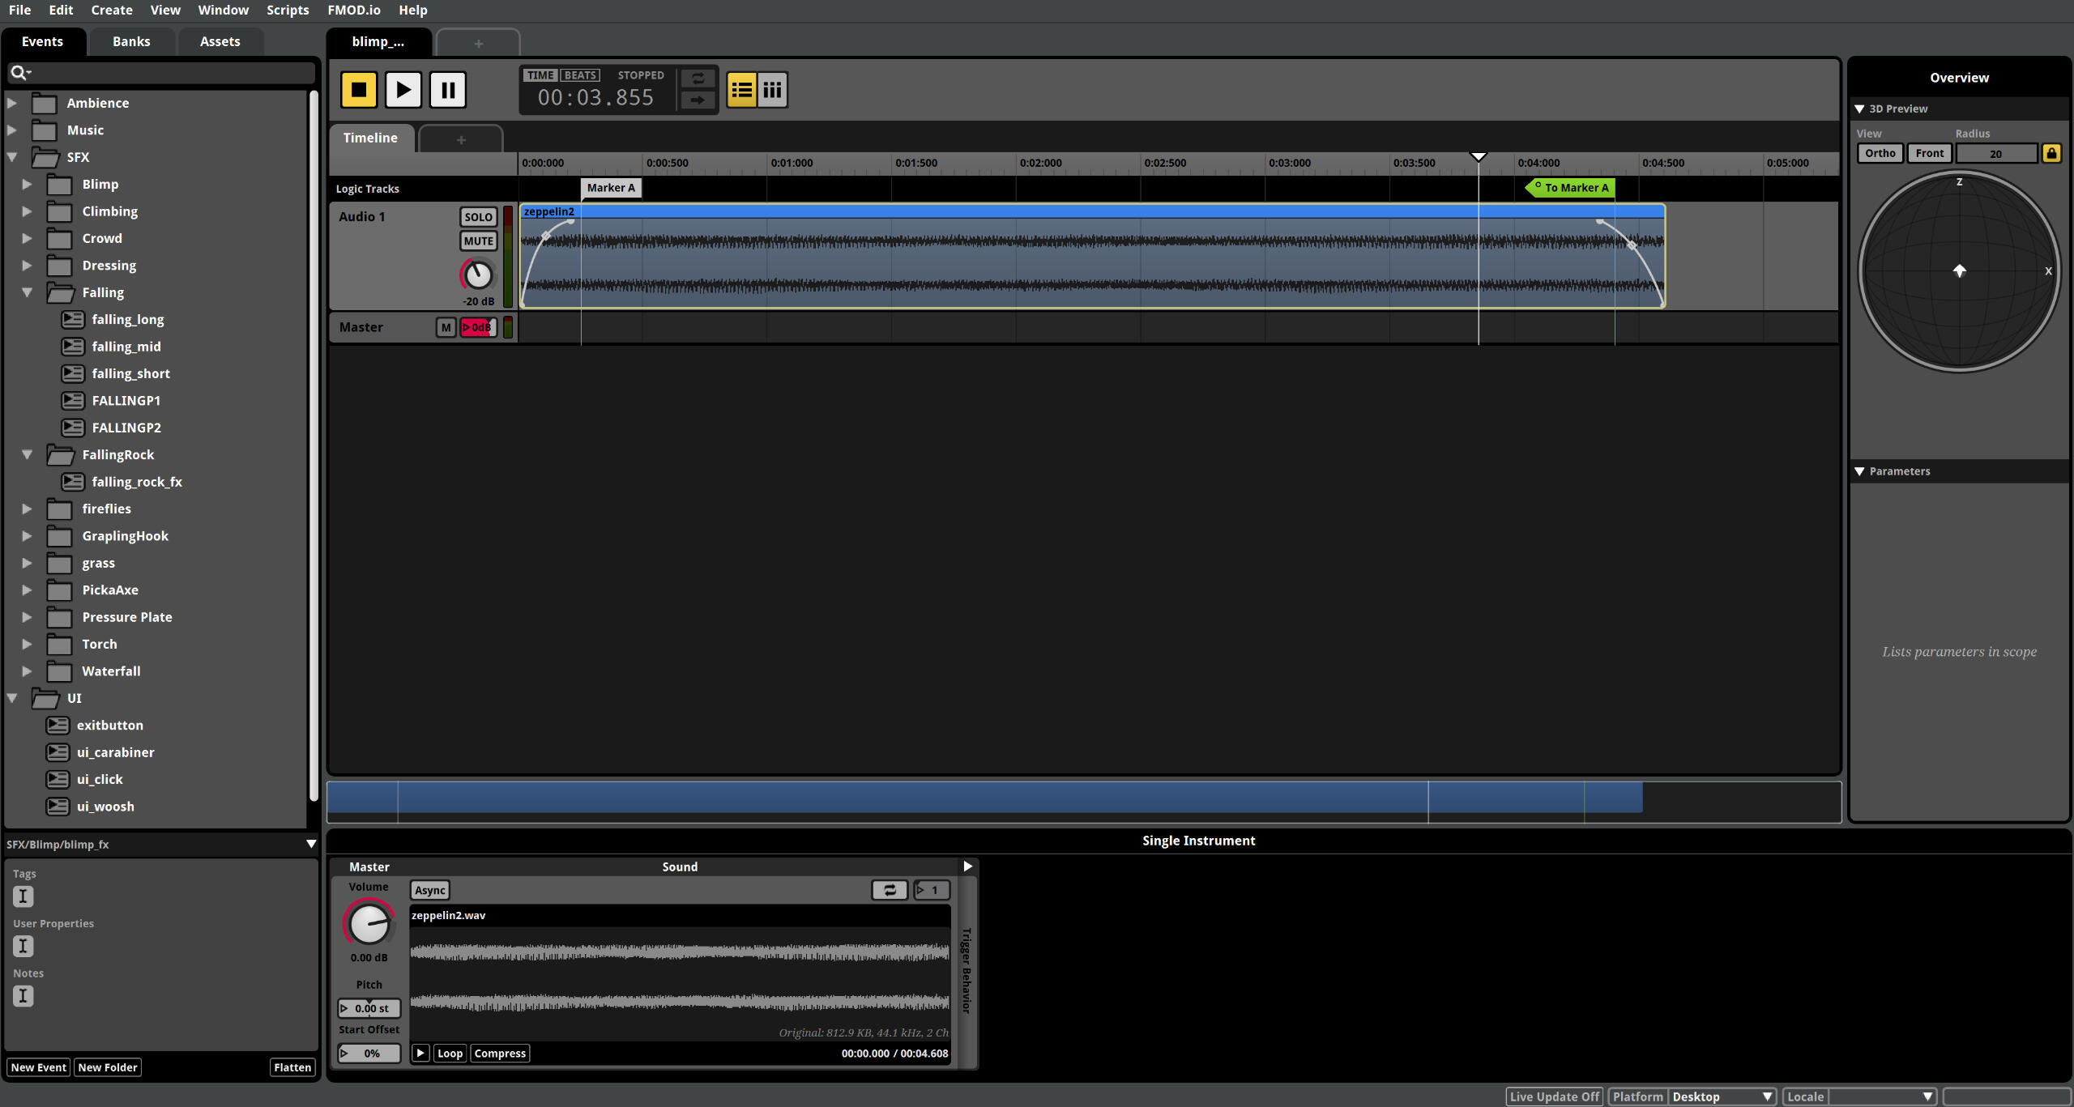
Task: Select the tracks list view icon
Action: pos(741,90)
